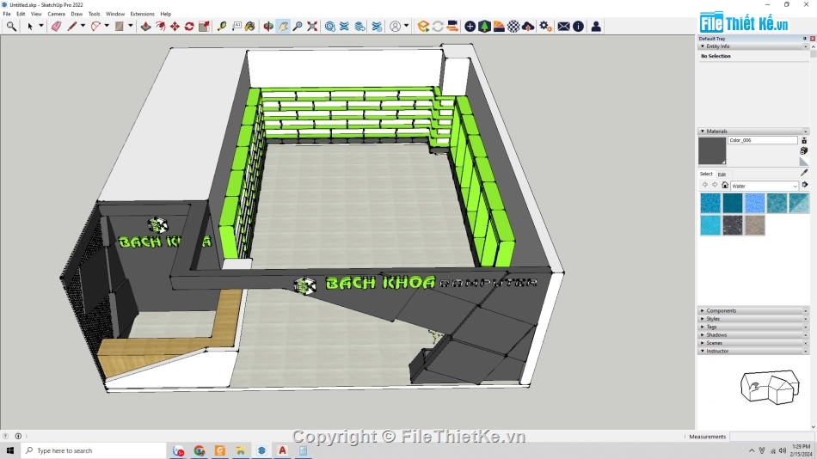Click the cloud upload icon
This screenshot has width=817, height=459.
coord(528,26)
